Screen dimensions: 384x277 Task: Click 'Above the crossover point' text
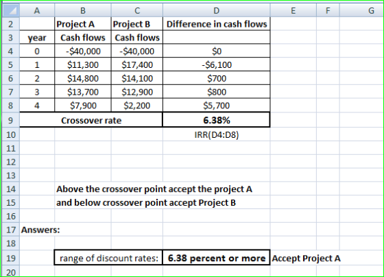[x=154, y=189]
